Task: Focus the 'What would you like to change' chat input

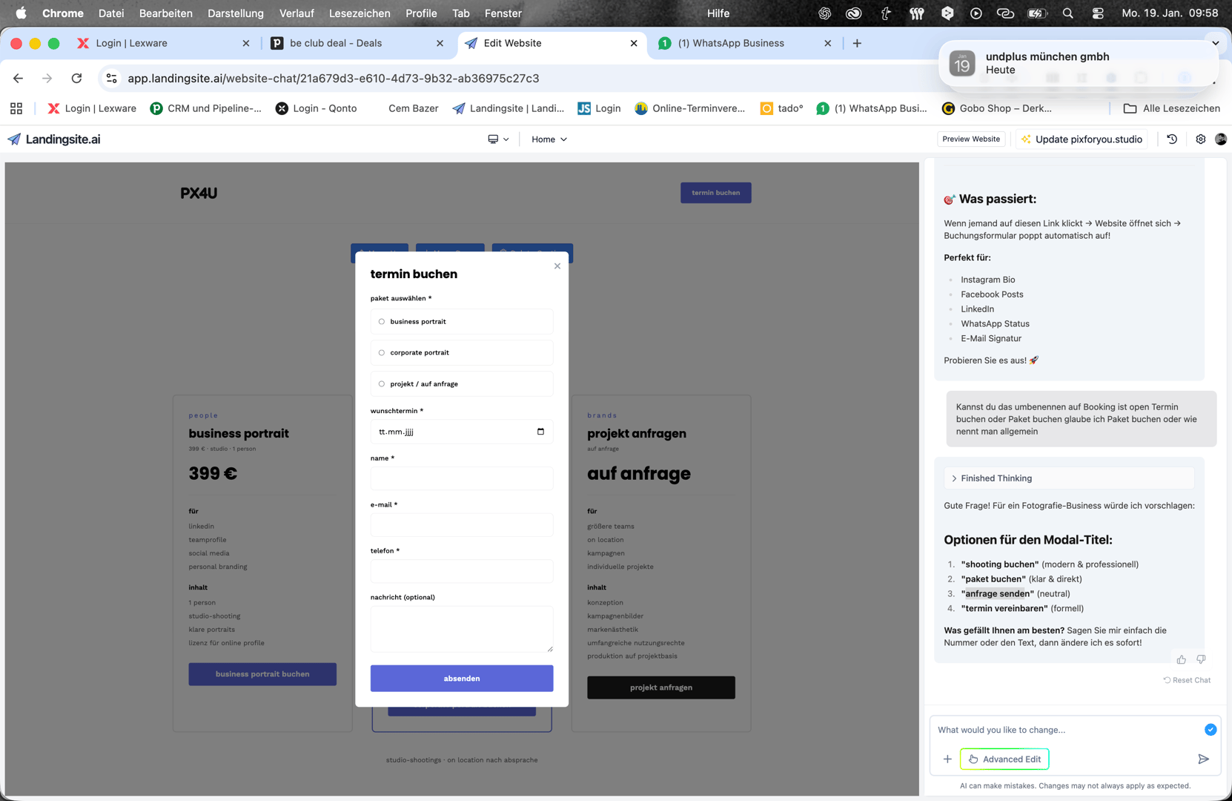Action: [1067, 730]
